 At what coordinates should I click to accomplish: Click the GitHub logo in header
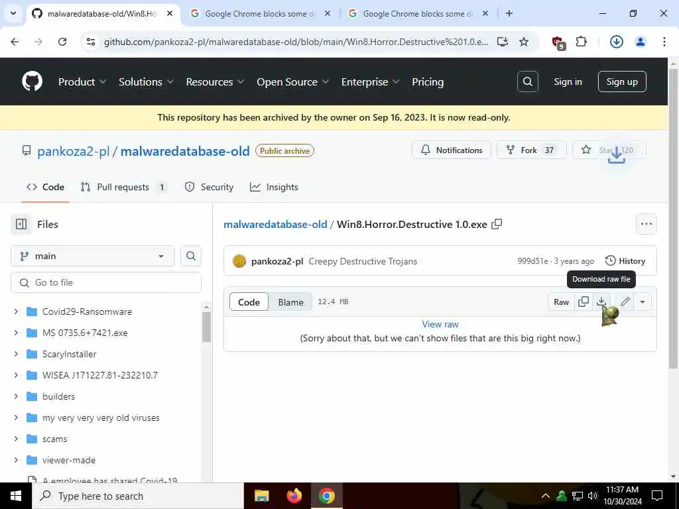[32, 82]
